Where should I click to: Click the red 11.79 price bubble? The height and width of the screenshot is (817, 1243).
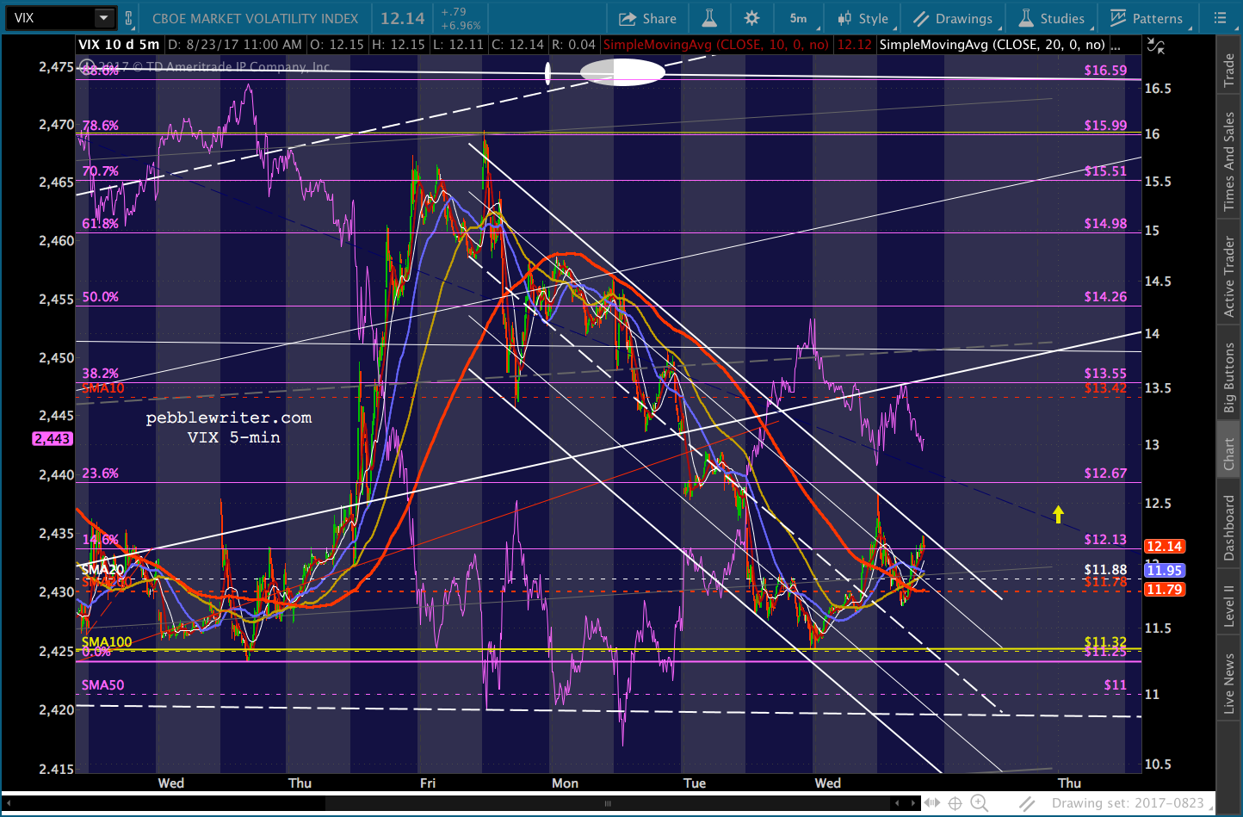[x=1164, y=590]
